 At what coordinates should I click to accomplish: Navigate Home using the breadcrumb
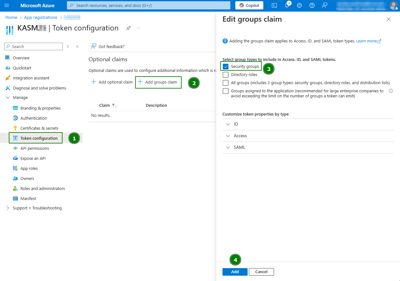click(x=11, y=17)
